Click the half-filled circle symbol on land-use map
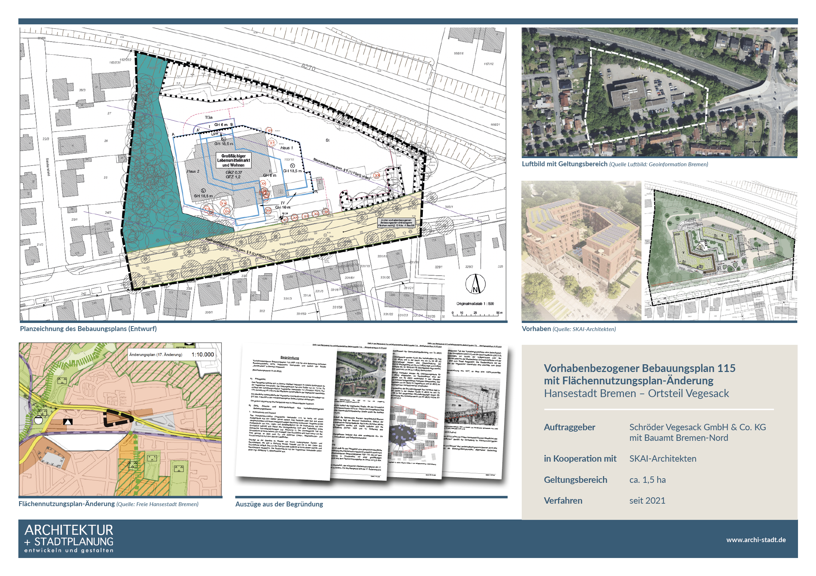 [x=39, y=420]
